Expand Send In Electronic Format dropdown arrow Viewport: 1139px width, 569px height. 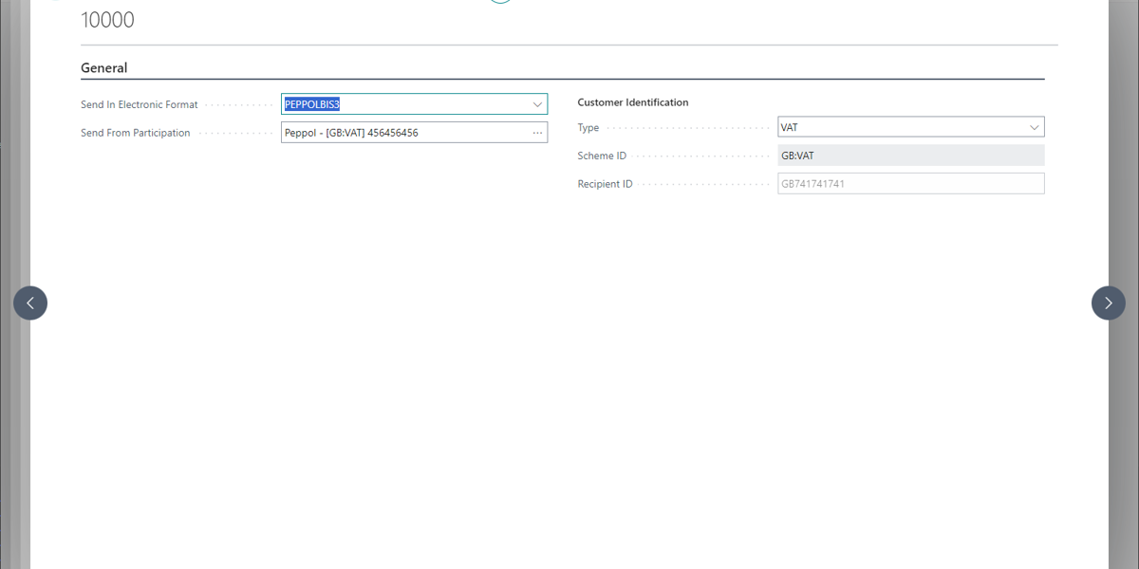point(537,104)
